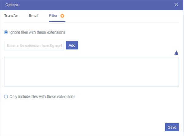Click the blank area left of Save

click(92, 127)
